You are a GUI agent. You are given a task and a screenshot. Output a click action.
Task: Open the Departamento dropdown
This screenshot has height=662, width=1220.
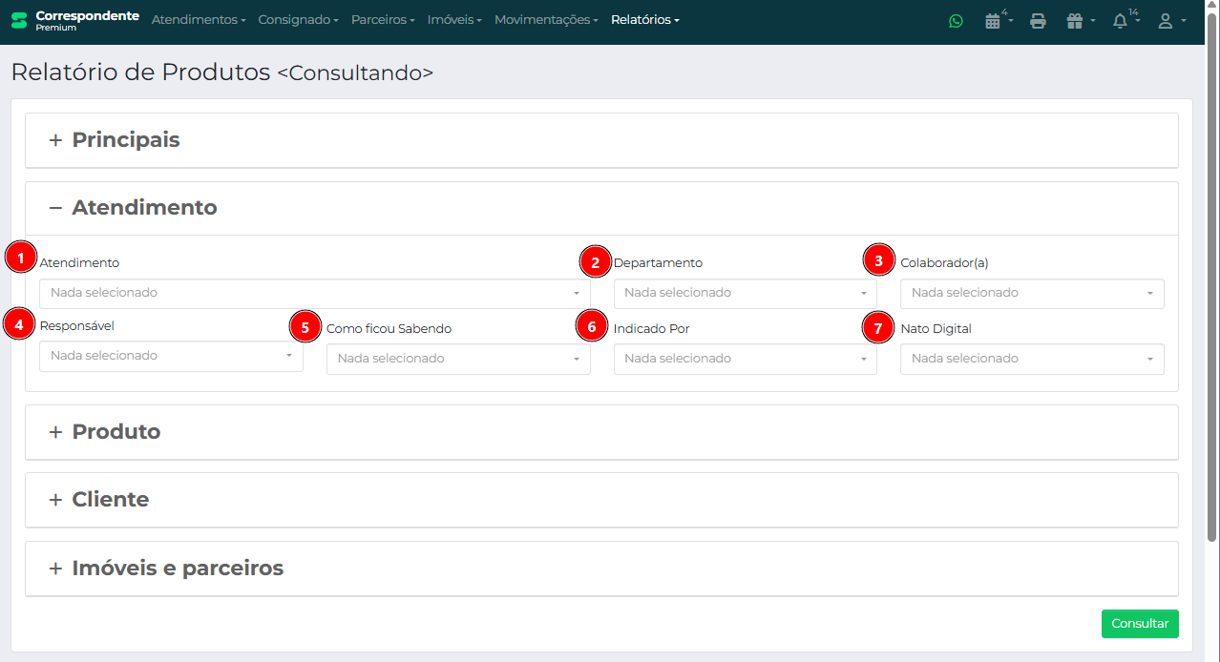745,293
